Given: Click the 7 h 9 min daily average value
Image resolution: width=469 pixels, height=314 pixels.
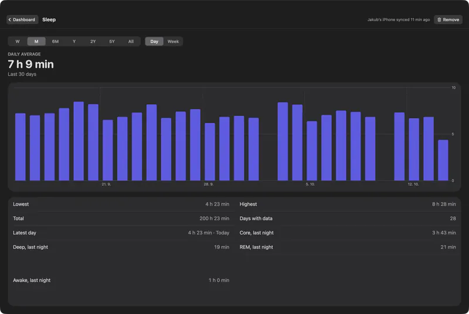Looking at the screenshot, I should [31, 64].
